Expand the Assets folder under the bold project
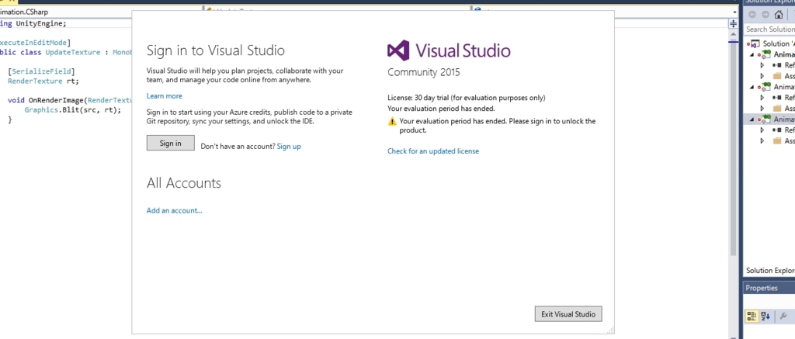 (762, 76)
